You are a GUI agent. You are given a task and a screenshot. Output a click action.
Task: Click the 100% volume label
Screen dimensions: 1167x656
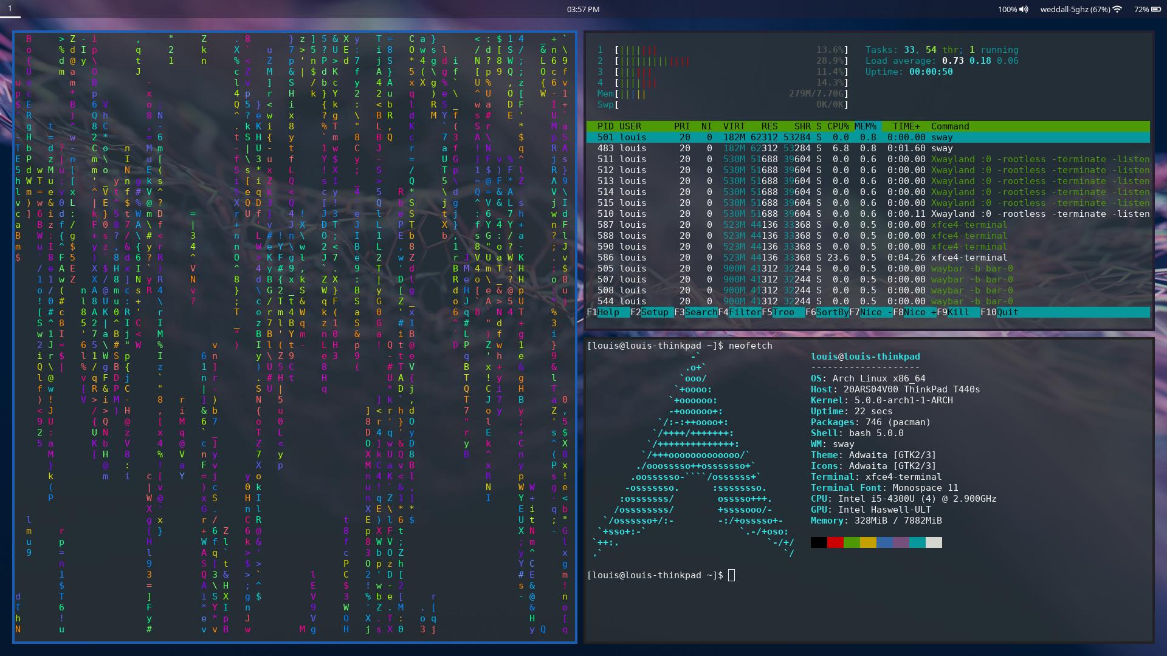(1007, 9)
